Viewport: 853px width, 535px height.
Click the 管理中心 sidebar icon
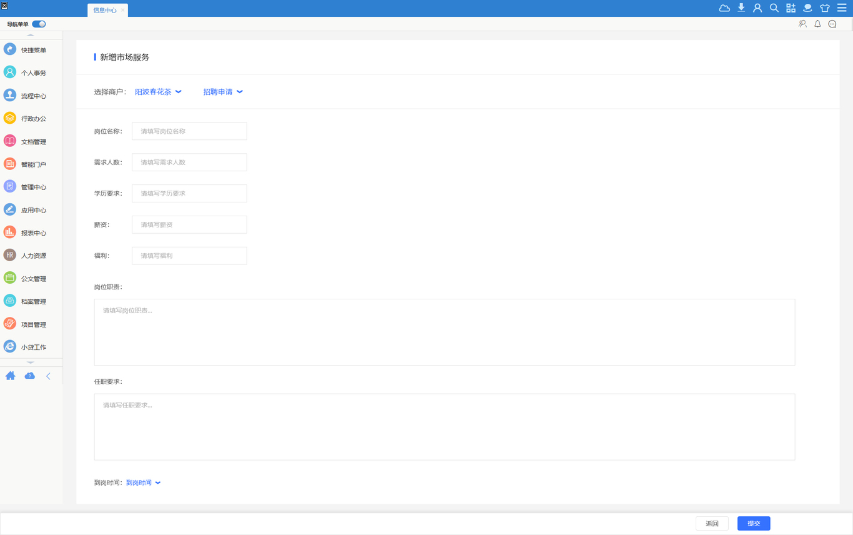(10, 187)
